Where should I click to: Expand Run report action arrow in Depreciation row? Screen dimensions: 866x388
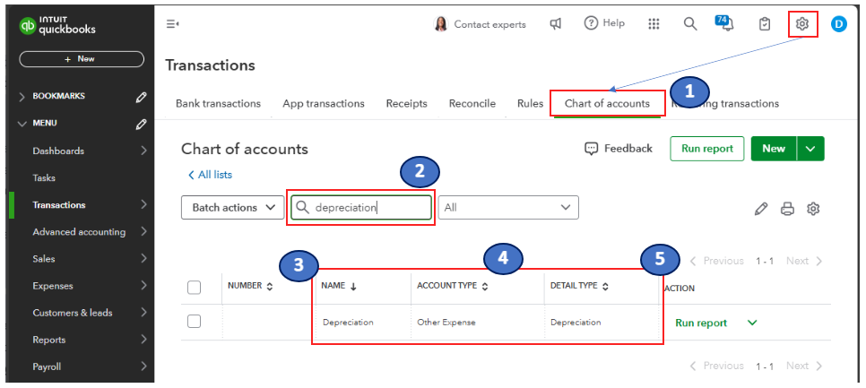(x=751, y=323)
